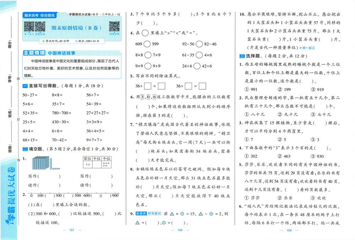Click the 主题情境 section label
Screen dimensions: 355x240
coord(34,53)
